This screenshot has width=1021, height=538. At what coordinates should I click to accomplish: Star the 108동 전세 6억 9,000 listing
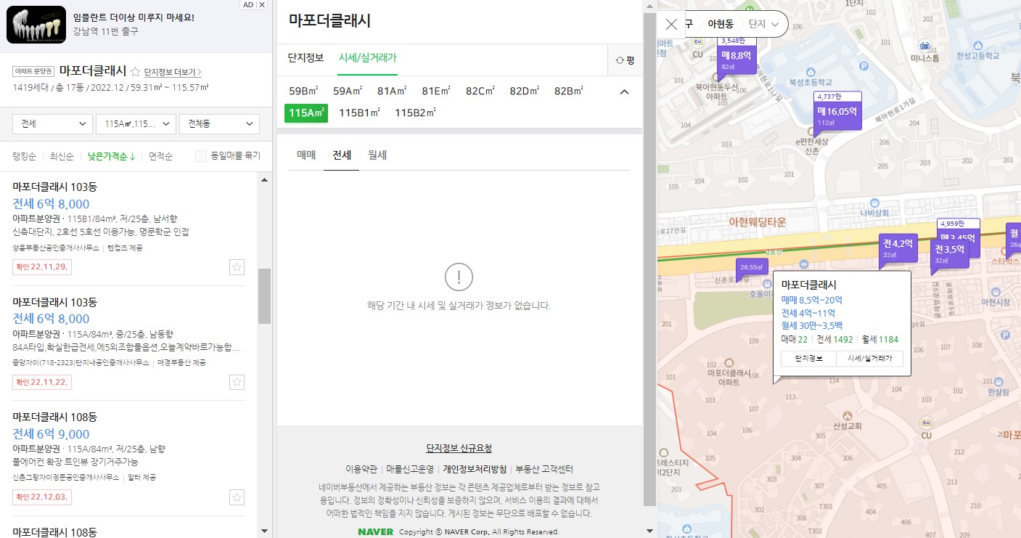point(237,497)
